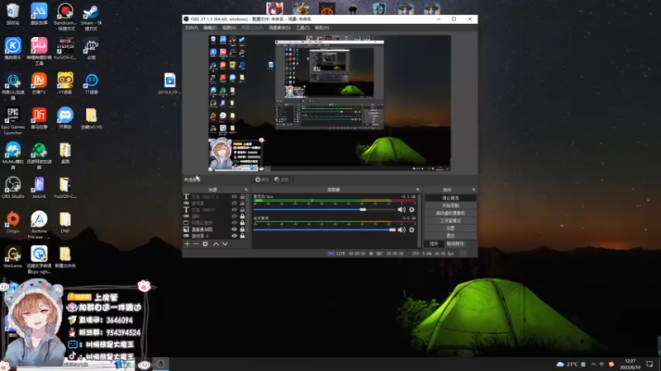The height and width of the screenshot is (371, 661).
Task: Select the AnLink desktop icon
Action: pos(39,188)
